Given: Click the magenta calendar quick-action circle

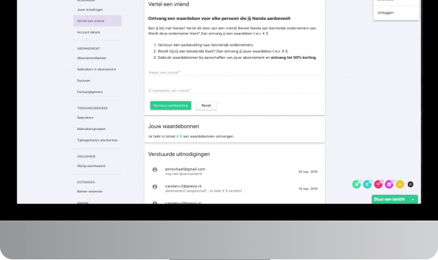Looking at the screenshot, I should (389, 184).
